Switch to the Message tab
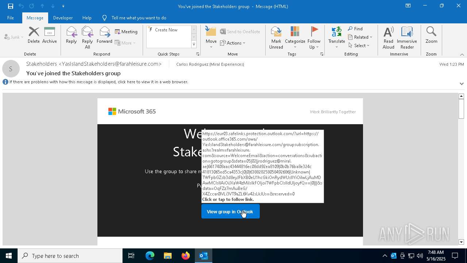 point(35,18)
